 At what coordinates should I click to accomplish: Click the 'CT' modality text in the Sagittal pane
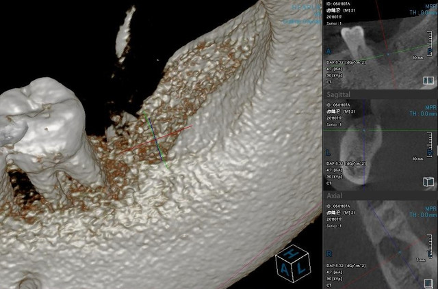(328, 183)
